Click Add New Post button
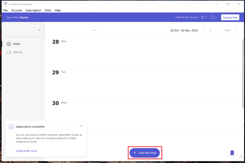245x163 pixels. coord(145,153)
